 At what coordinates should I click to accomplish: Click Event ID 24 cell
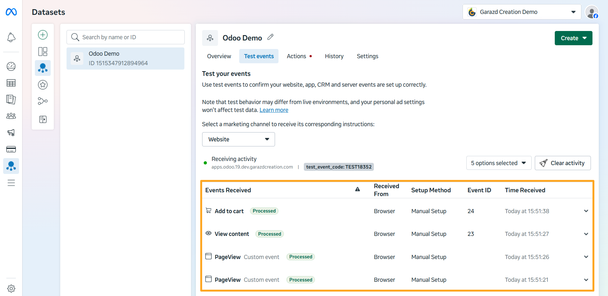point(471,211)
